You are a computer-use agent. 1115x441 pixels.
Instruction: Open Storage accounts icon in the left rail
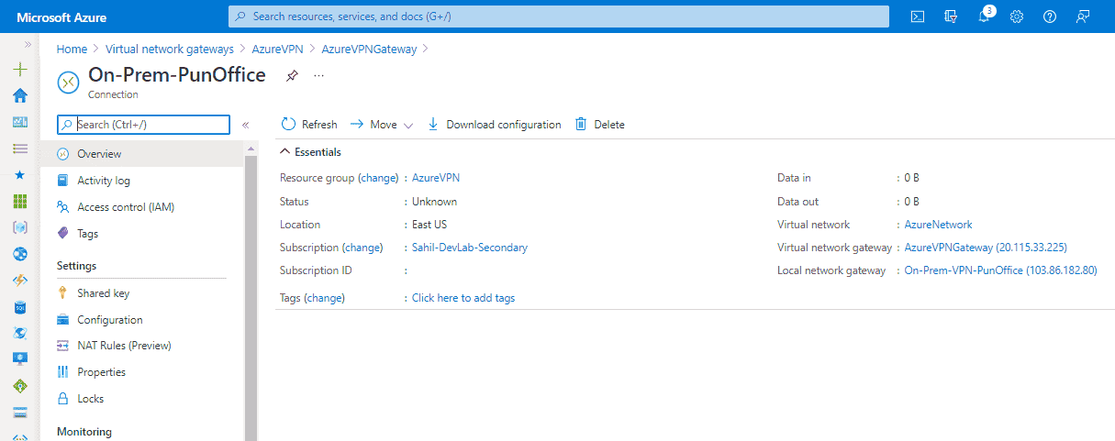point(20,413)
